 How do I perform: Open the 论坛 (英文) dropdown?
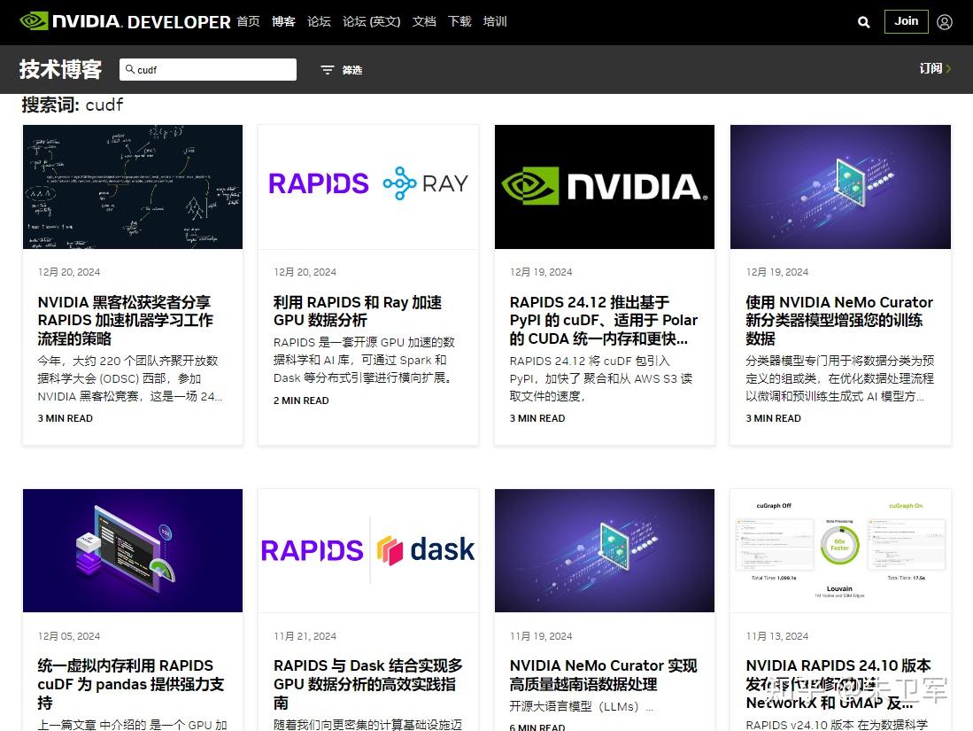point(371,22)
